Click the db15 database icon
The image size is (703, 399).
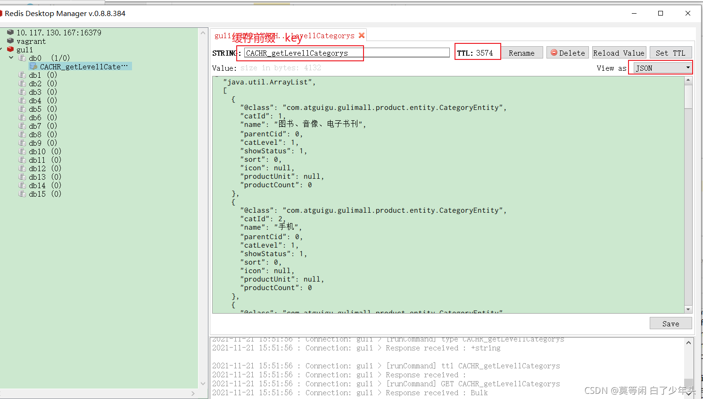22,194
